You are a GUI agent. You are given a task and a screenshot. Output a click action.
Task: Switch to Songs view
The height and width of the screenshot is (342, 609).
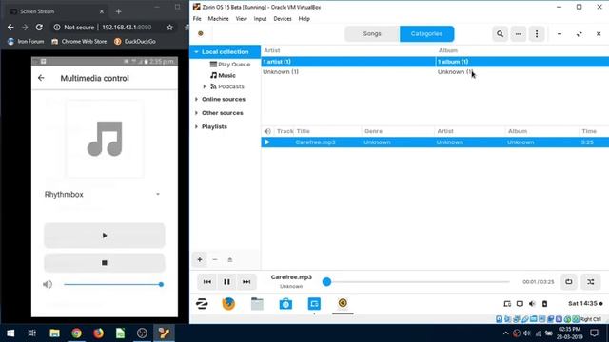[x=372, y=34]
